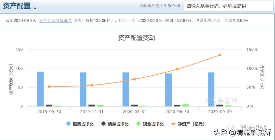Click the 2020-03-31 net asset line point
Viewport: 275px width, 140px height.
coord(134,79)
